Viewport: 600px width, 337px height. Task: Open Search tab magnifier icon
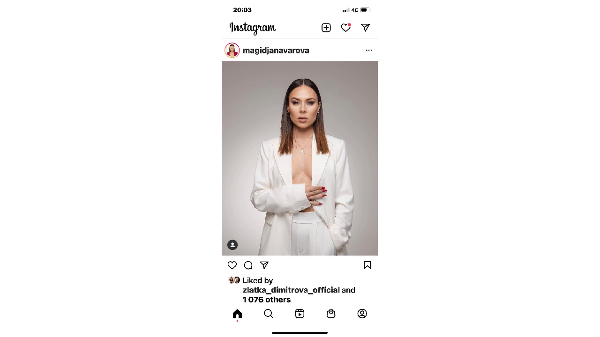click(x=269, y=314)
